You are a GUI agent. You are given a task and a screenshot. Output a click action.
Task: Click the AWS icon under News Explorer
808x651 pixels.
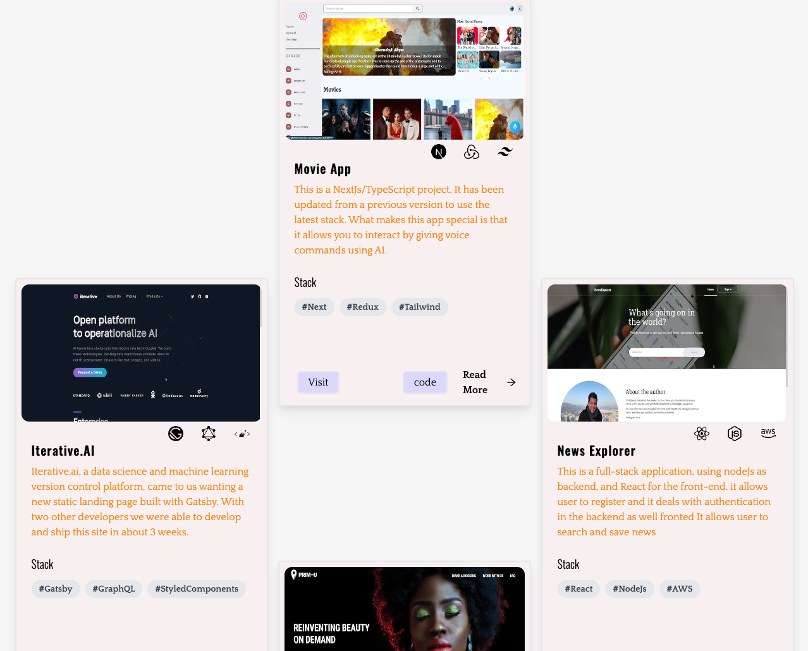[768, 434]
